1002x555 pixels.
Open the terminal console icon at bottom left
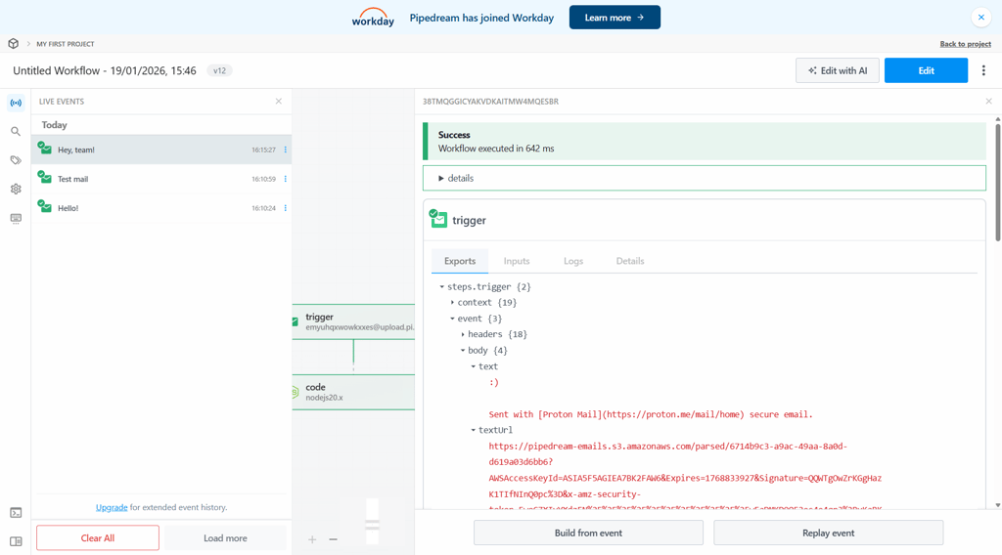(x=16, y=513)
